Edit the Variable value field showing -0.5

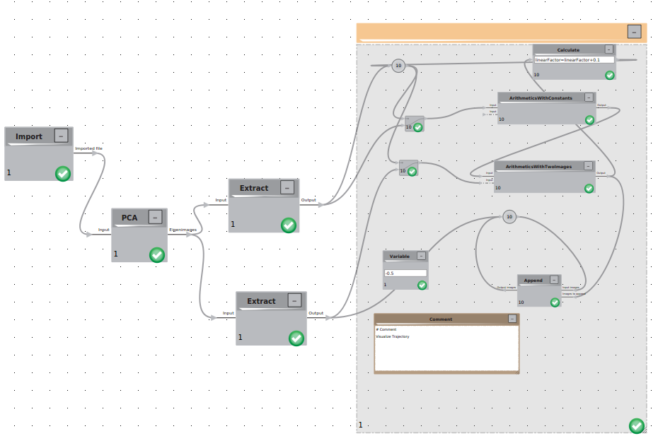pos(405,273)
